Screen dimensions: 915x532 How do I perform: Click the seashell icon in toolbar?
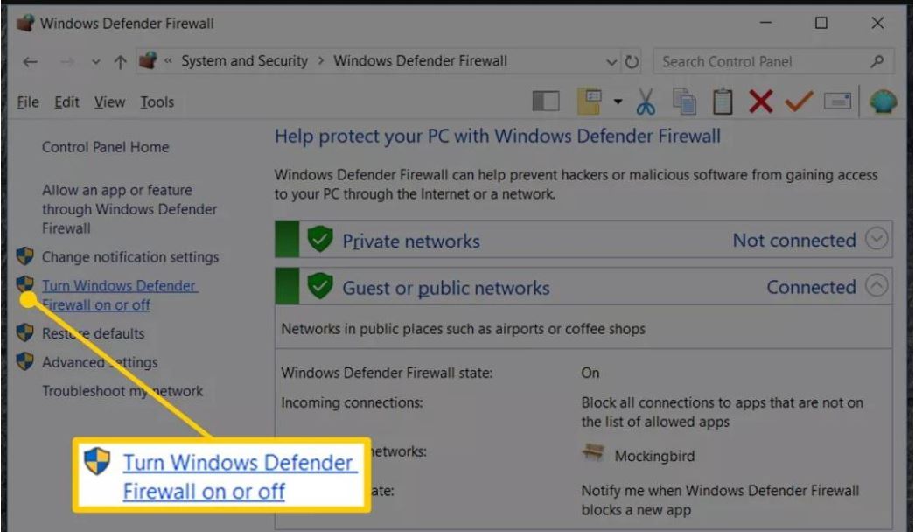coord(883,101)
